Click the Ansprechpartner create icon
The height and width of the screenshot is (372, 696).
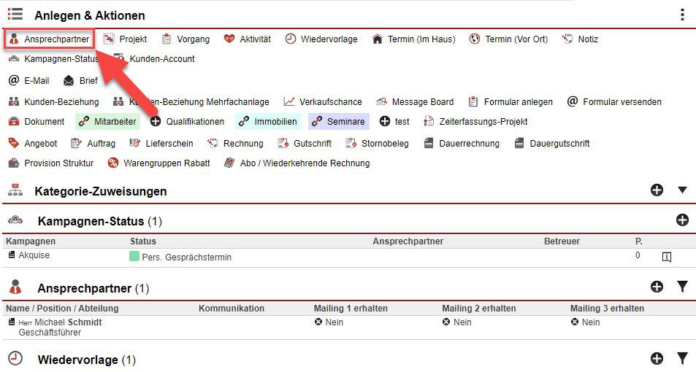(13, 39)
